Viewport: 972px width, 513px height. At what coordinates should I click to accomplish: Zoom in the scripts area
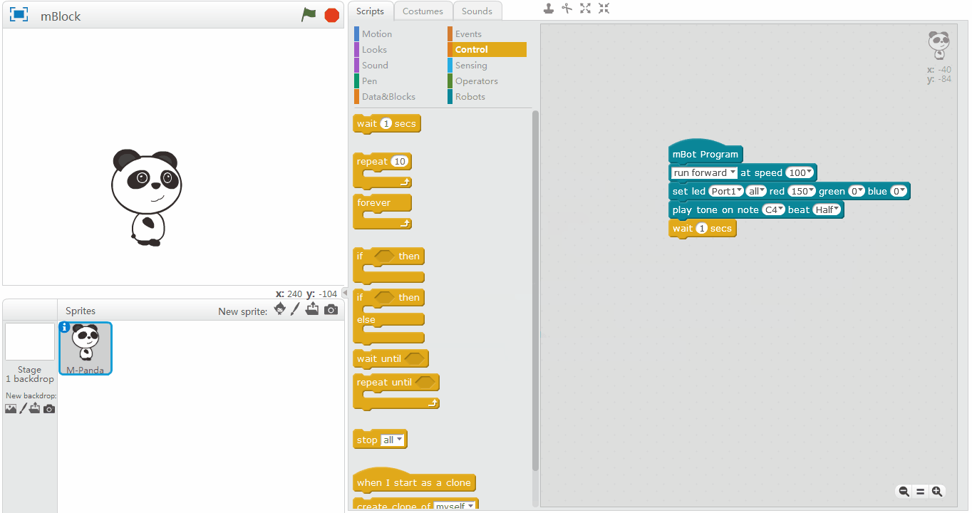pyautogui.click(x=937, y=492)
